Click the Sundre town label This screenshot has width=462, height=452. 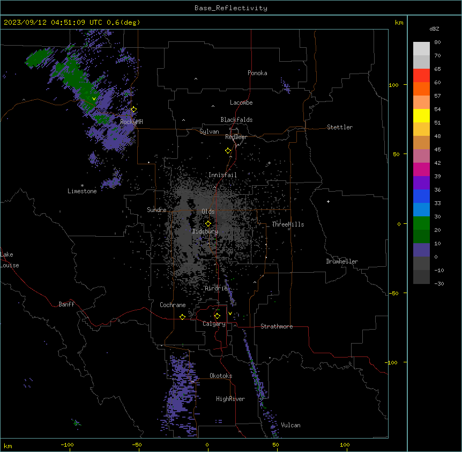[x=157, y=210]
